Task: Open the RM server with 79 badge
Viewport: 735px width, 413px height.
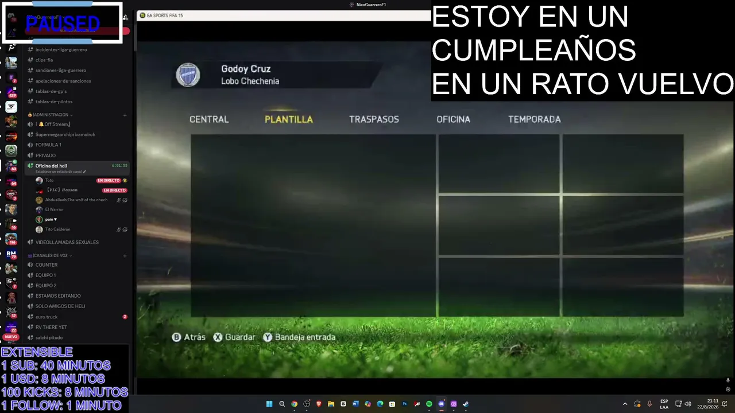Action: pos(11,254)
